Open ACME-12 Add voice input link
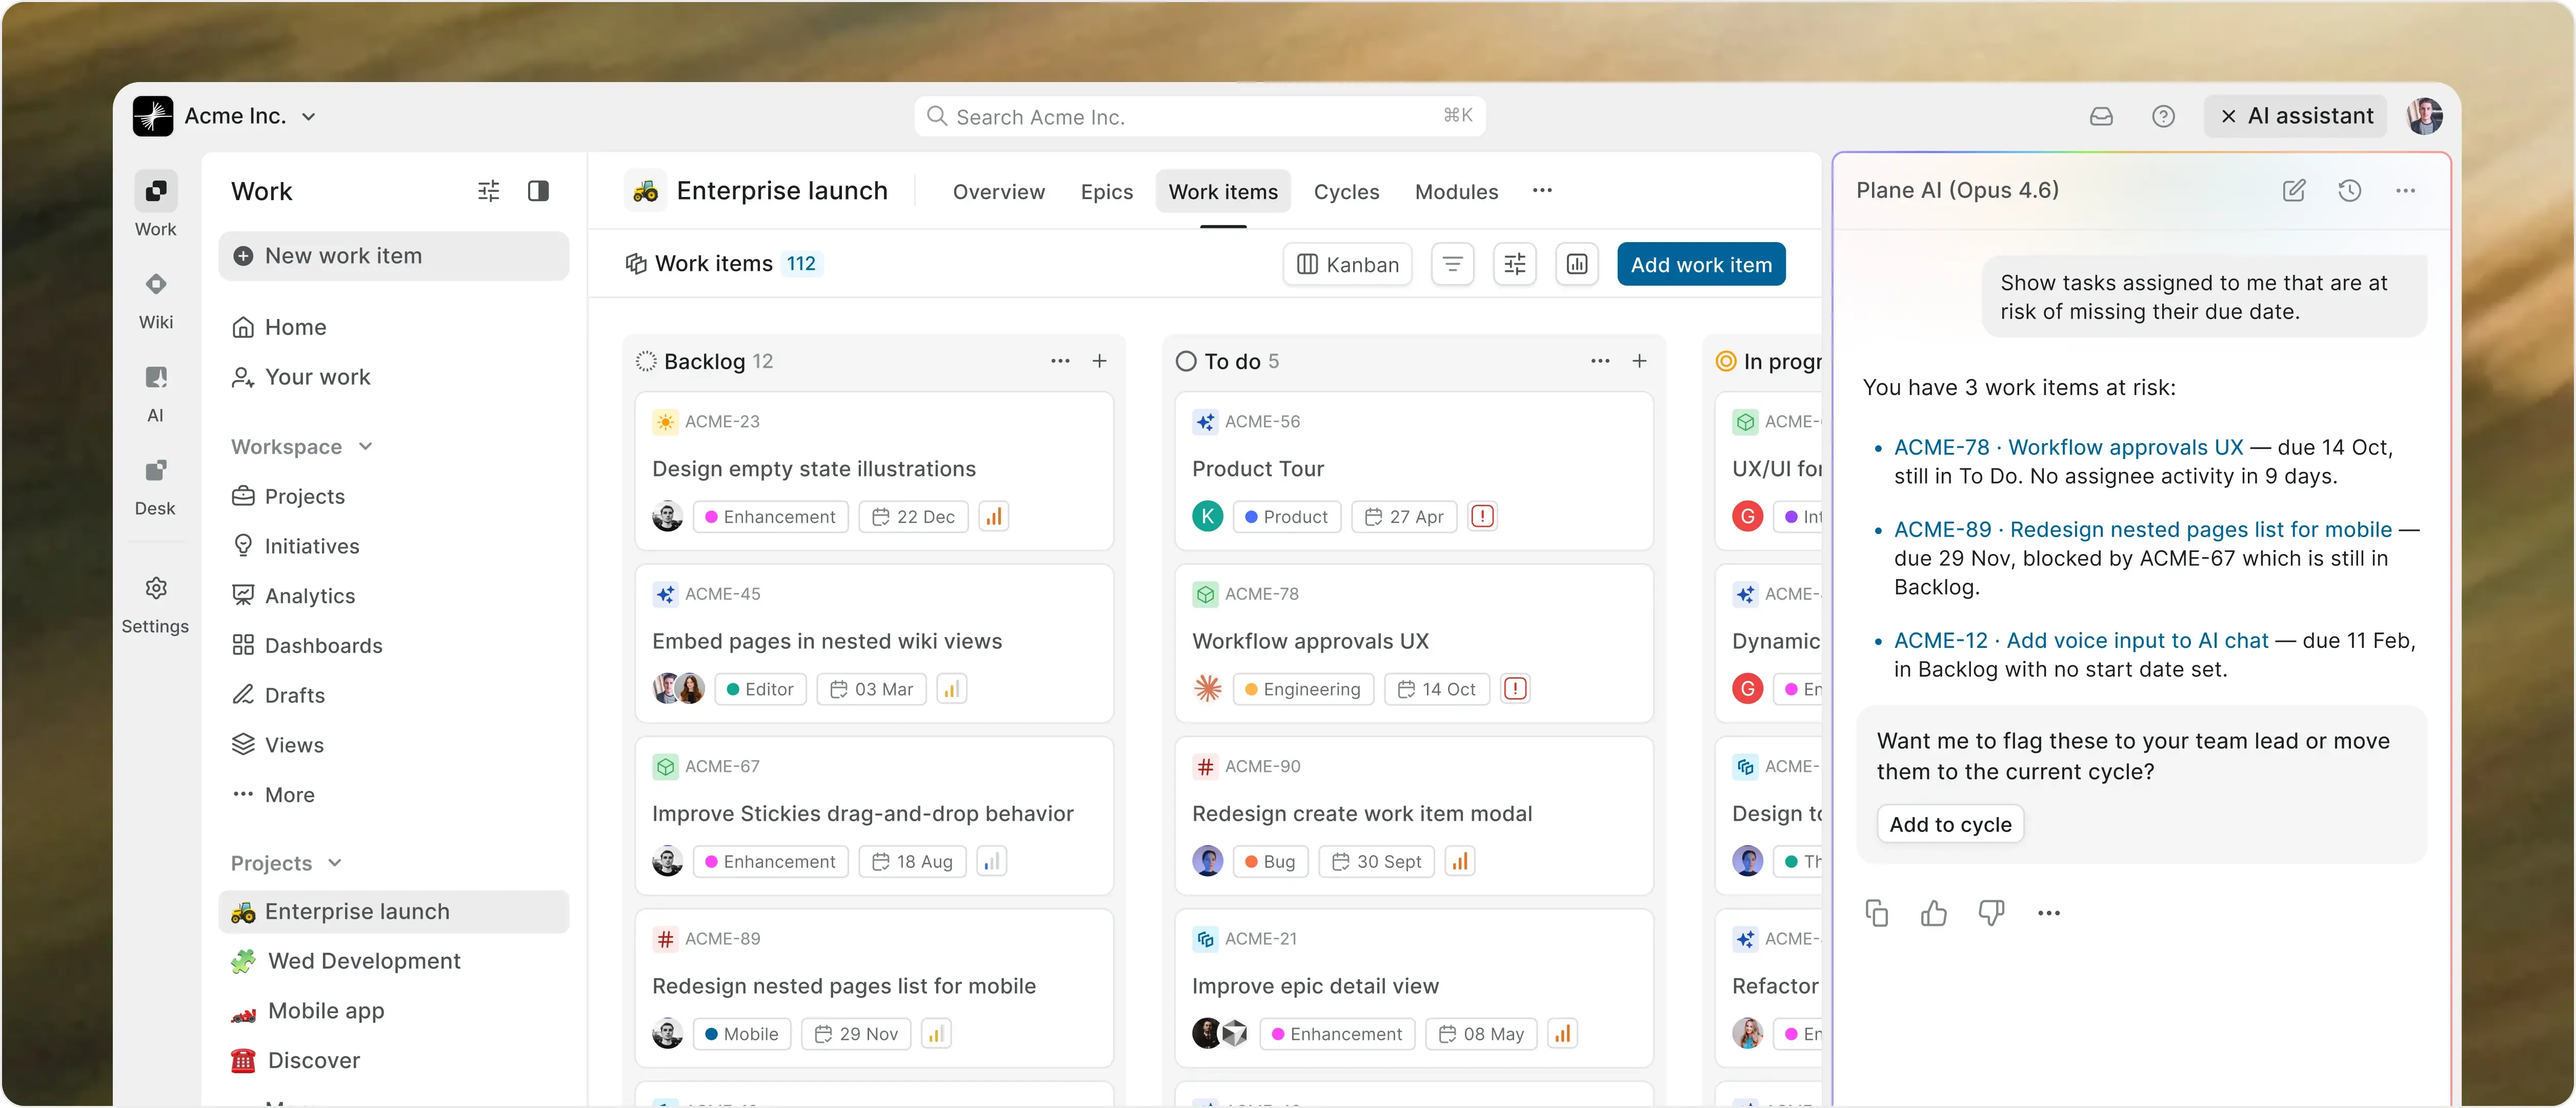Image resolution: width=2576 pixels, height=1108 pixels. [x=2081, y=640]
